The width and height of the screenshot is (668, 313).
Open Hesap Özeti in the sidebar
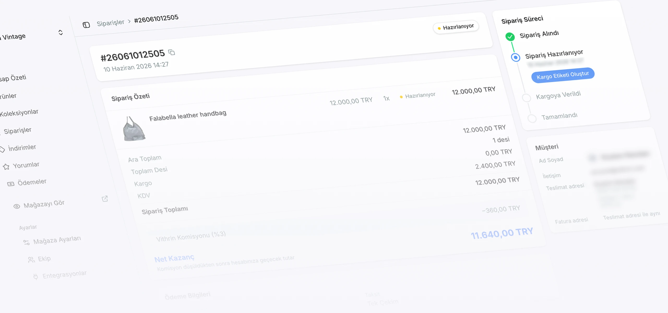[x=13, y=78]
